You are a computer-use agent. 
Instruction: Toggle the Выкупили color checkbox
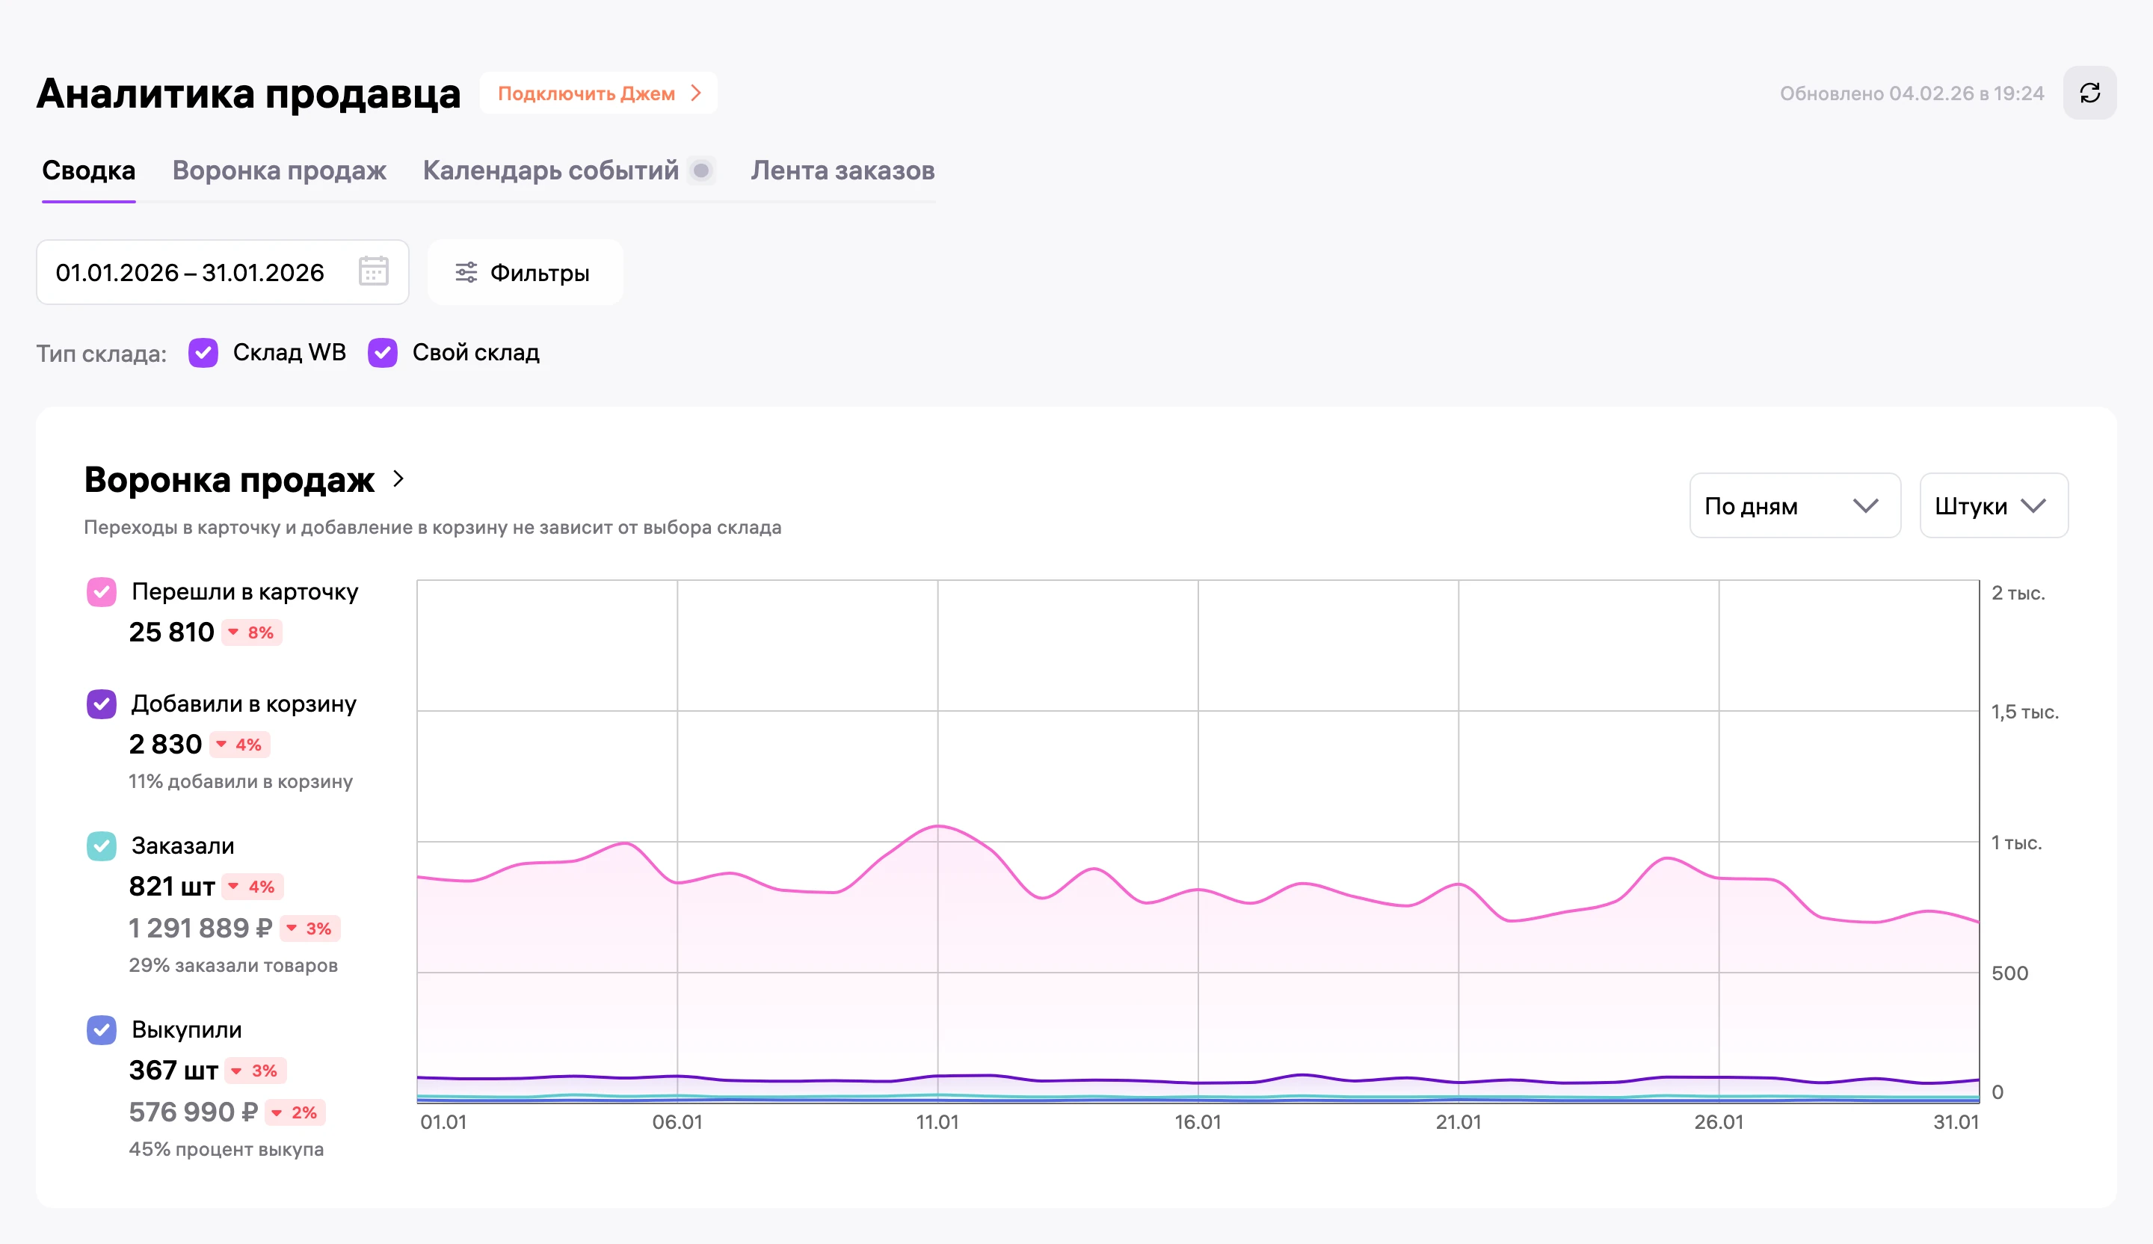(102, 1029)
